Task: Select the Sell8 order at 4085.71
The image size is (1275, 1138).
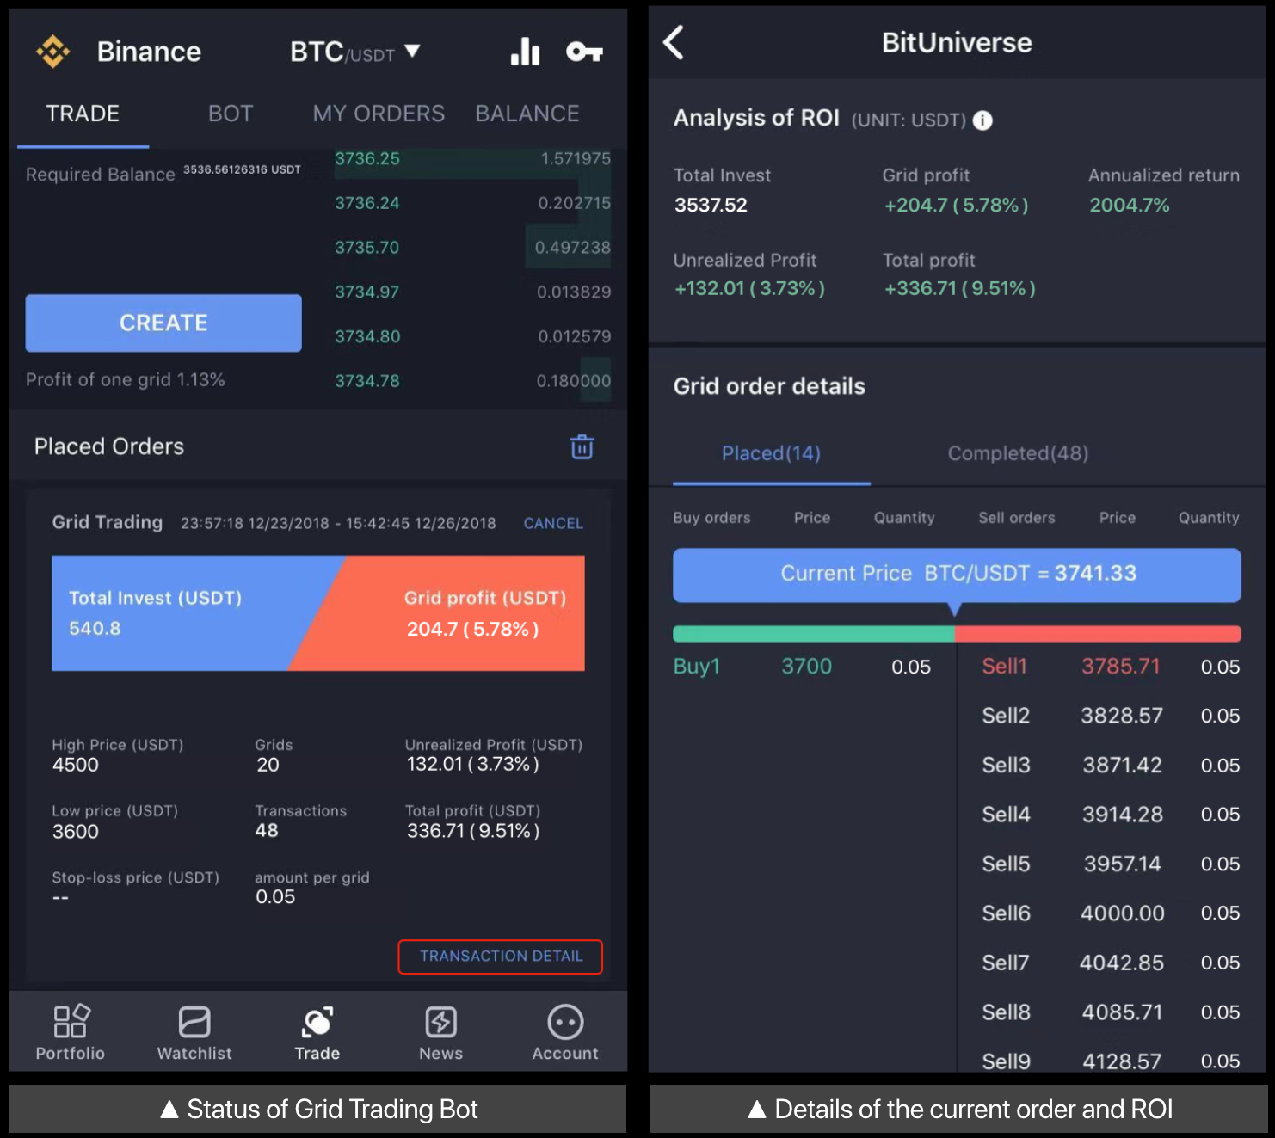Action: (x=1111, y=1012)
